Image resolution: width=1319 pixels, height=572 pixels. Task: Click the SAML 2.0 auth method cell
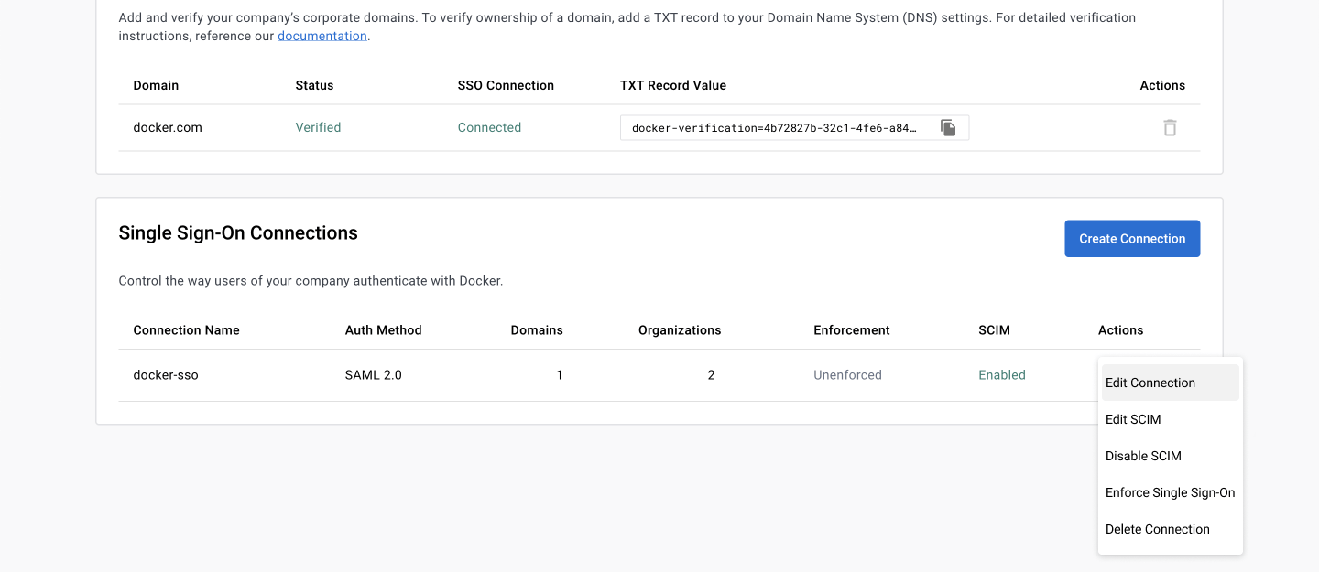pyautogui.click(x=374, y=375)
